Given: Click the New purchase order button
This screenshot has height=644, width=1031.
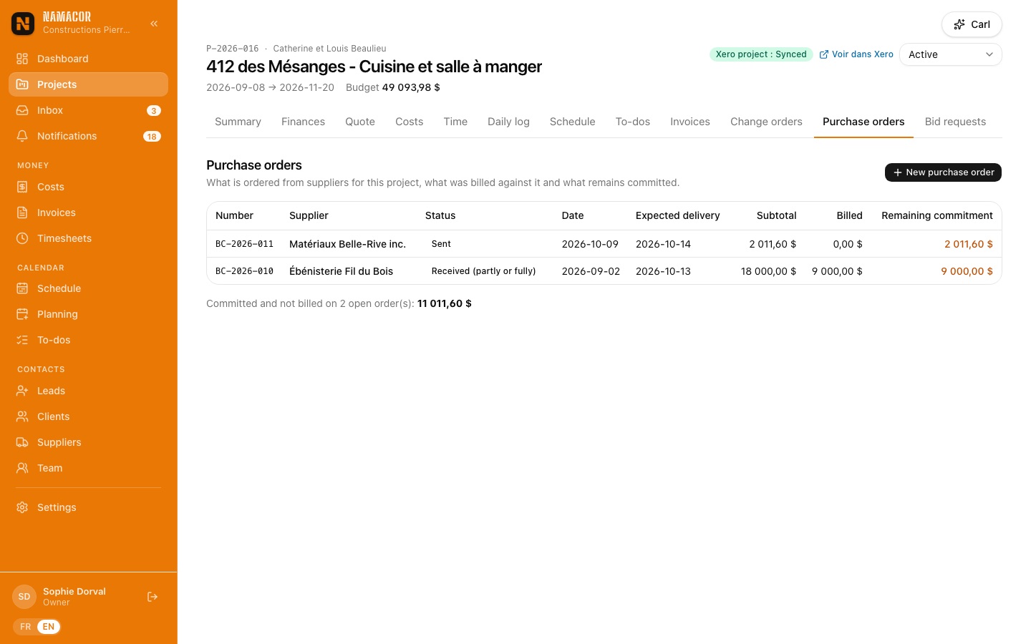Looking at the screenshot, I should 943,172.
